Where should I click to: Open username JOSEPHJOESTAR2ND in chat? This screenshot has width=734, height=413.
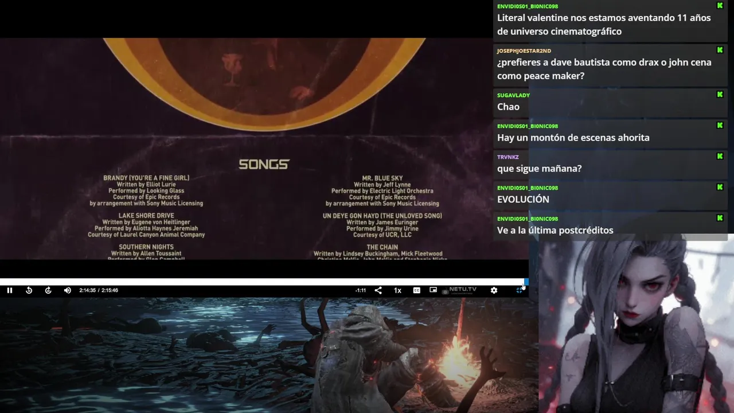click(x=524, y=51)
